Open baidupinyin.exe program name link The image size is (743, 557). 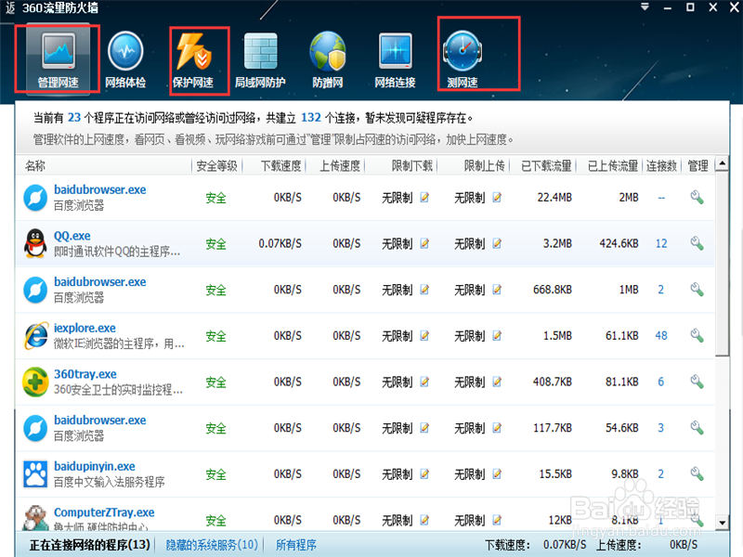click(x=95, y=466)
